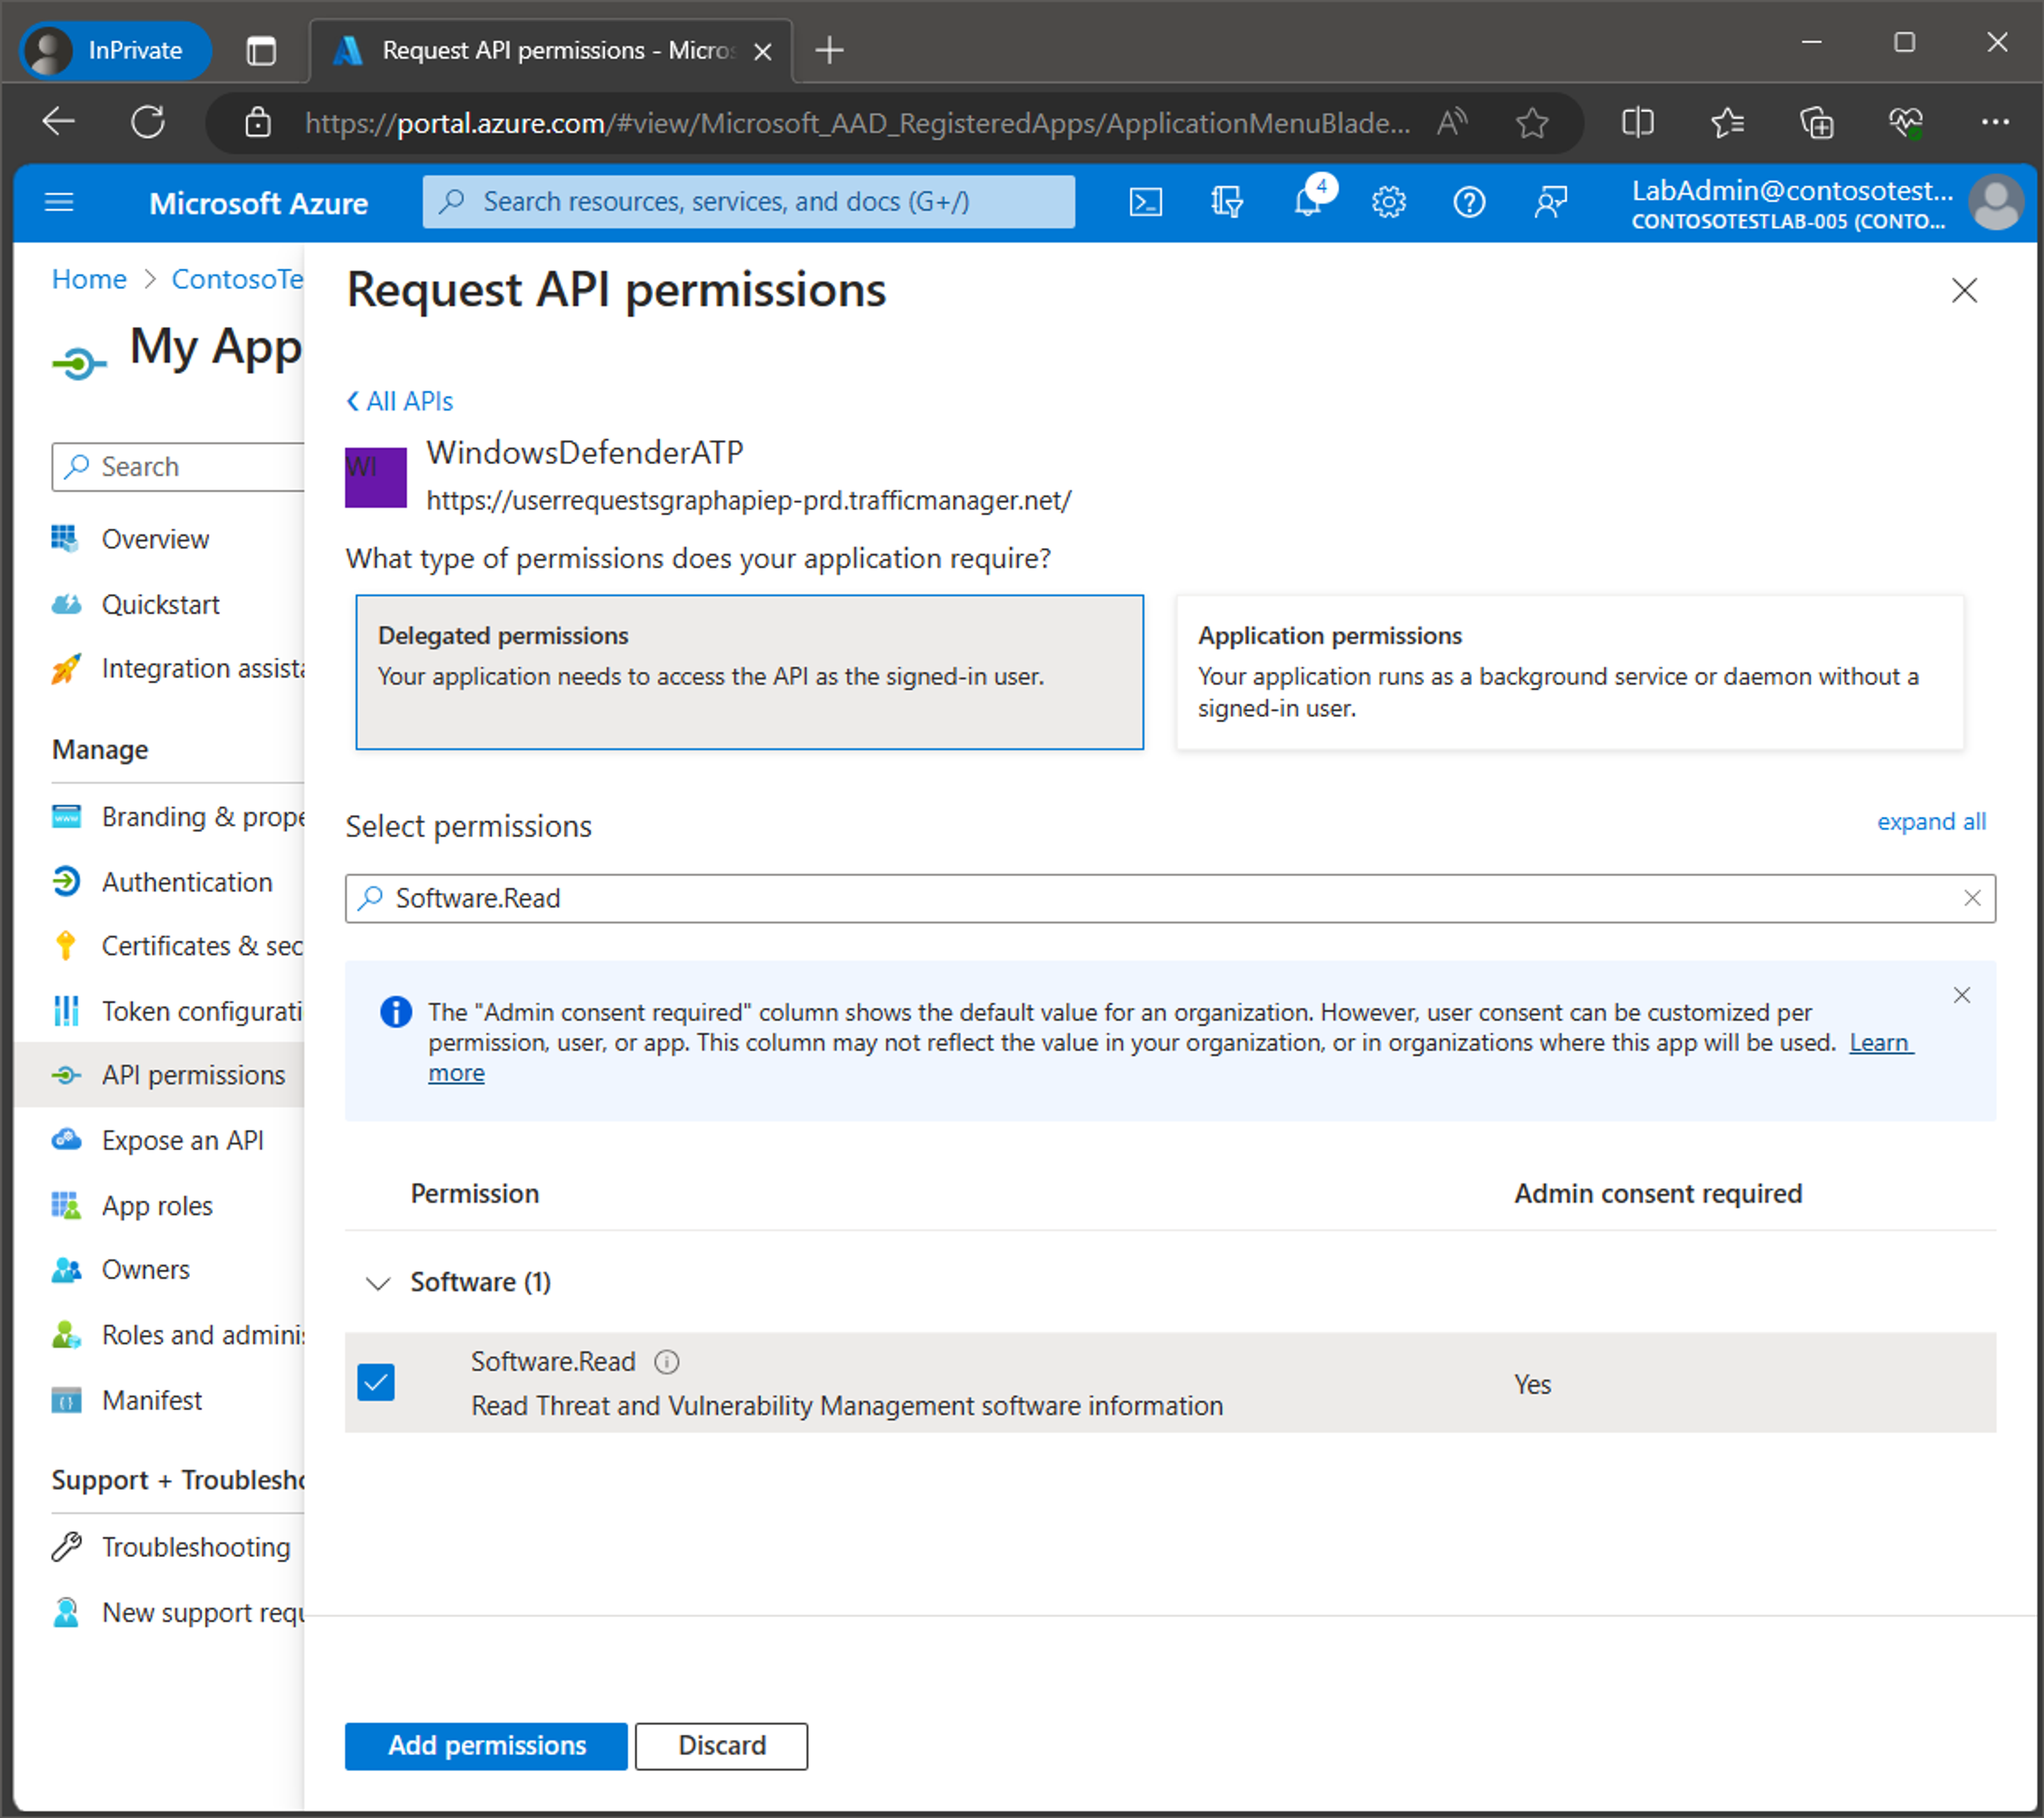Open a new browser tab

click(x=829, y=50)
